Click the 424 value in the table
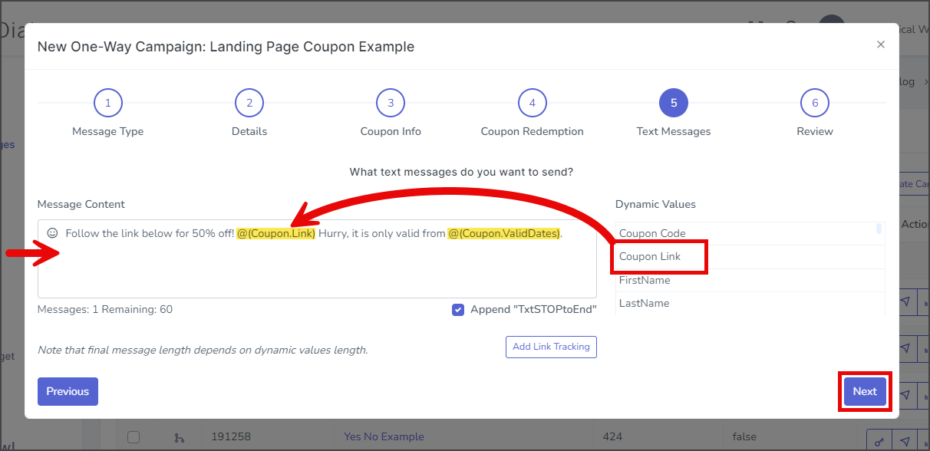Screen dimensions: 930x451 click(612, 436)
